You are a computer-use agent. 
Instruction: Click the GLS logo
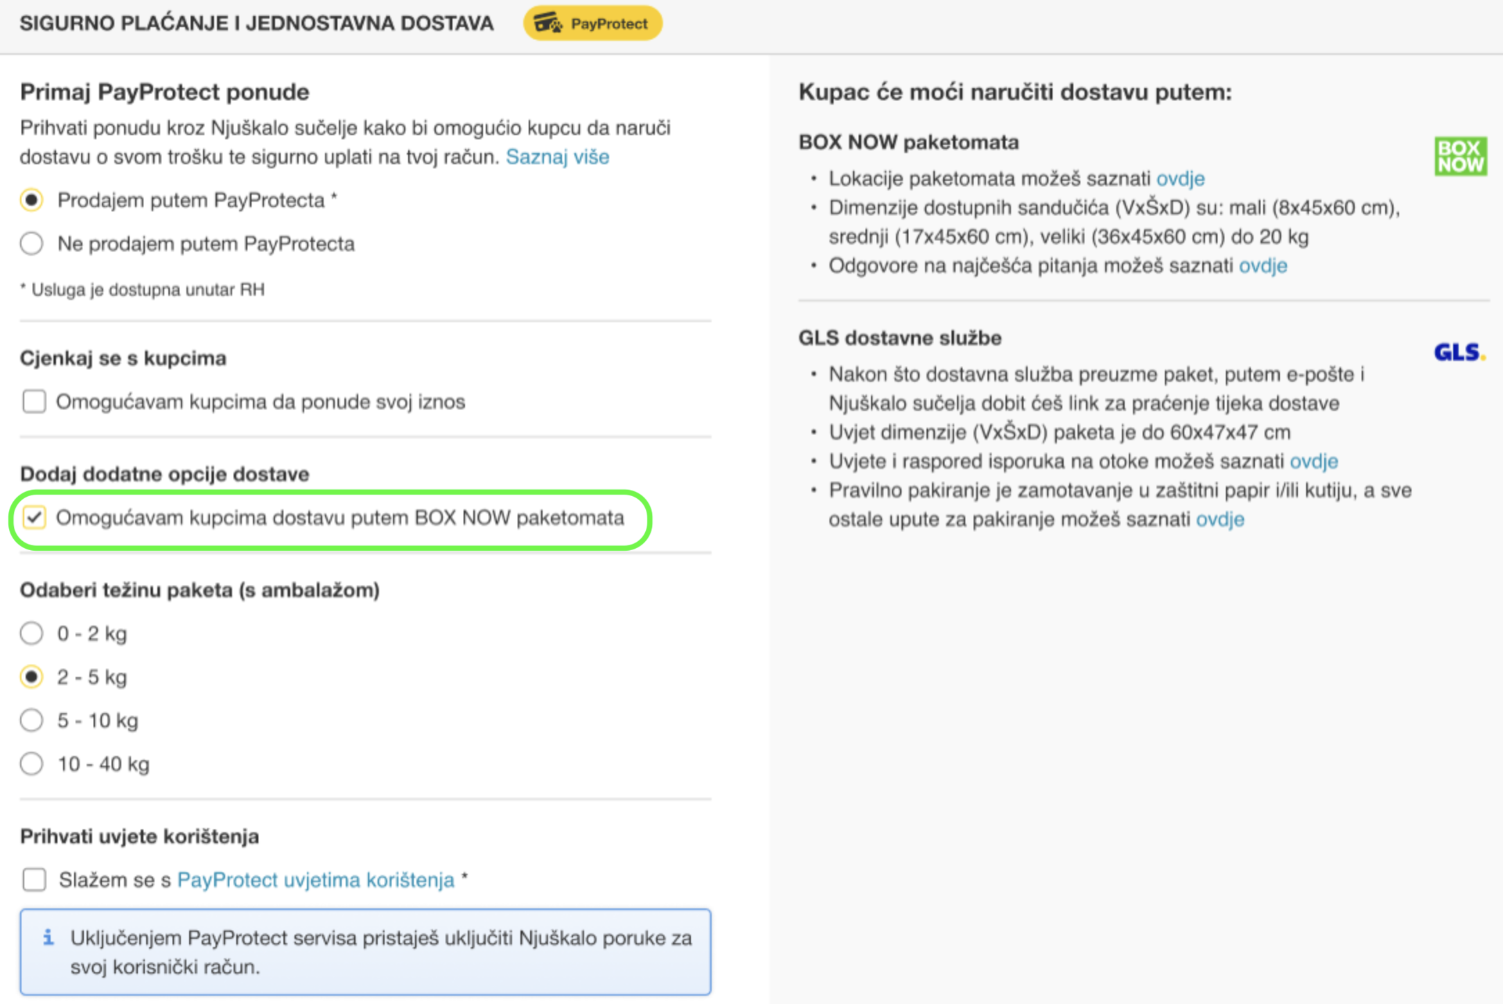point(1459,353)
